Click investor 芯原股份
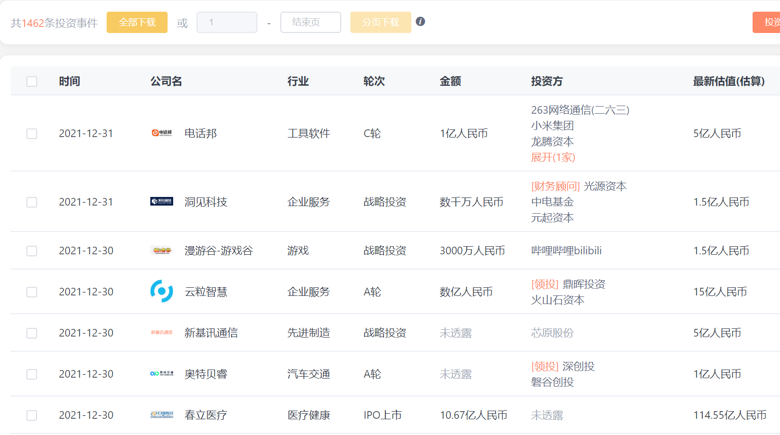Viewport: 780px width, 435px height. (x=552, y=333)
